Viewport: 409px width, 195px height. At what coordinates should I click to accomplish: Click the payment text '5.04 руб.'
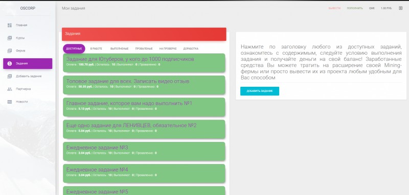tap(84, 131)
